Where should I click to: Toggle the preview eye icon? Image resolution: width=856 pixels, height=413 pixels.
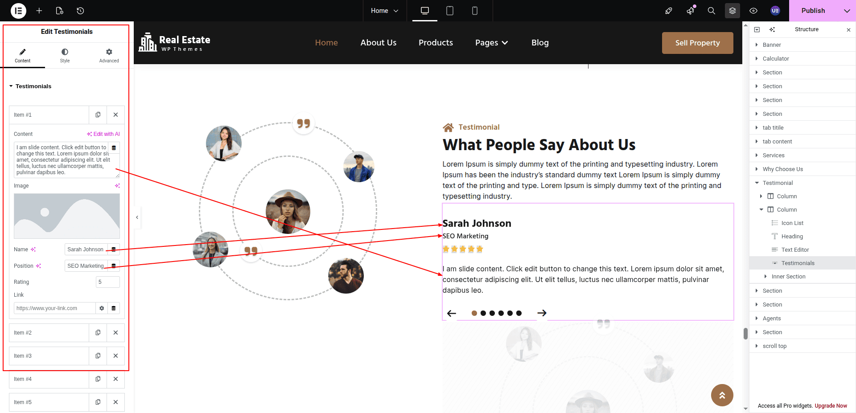pos(753,11)
